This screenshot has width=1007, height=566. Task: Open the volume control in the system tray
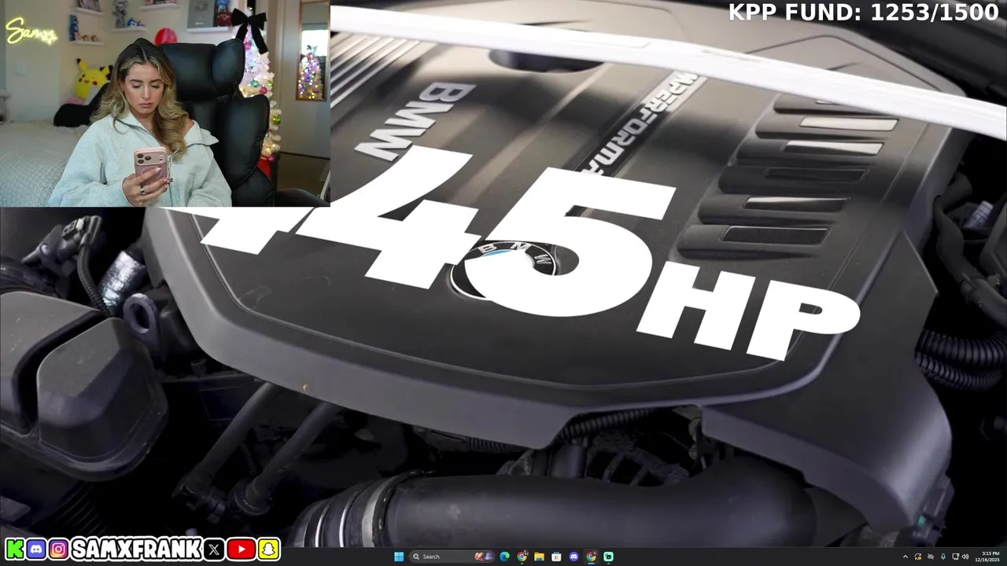(965, 557)
